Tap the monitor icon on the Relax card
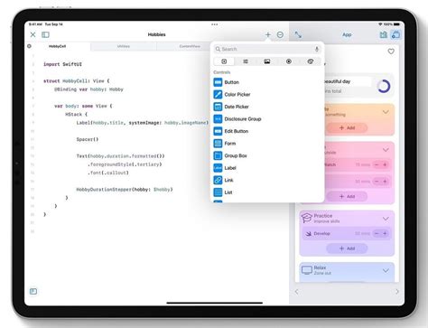428x328 pixels. [307, 270]
